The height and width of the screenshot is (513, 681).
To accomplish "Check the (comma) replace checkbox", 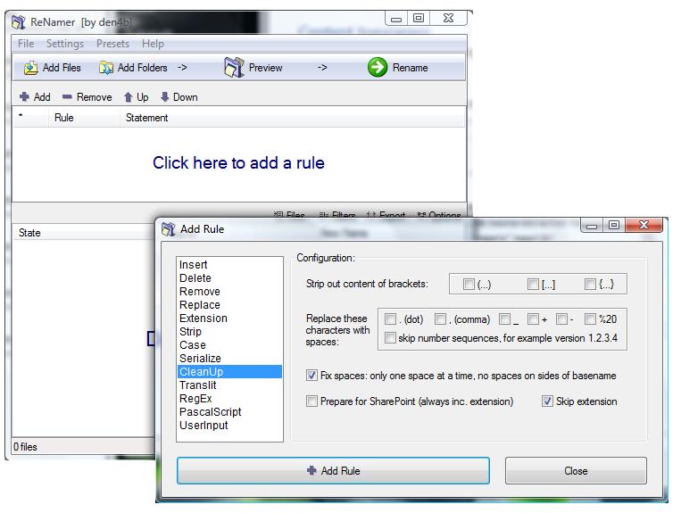I will (440, 319).
